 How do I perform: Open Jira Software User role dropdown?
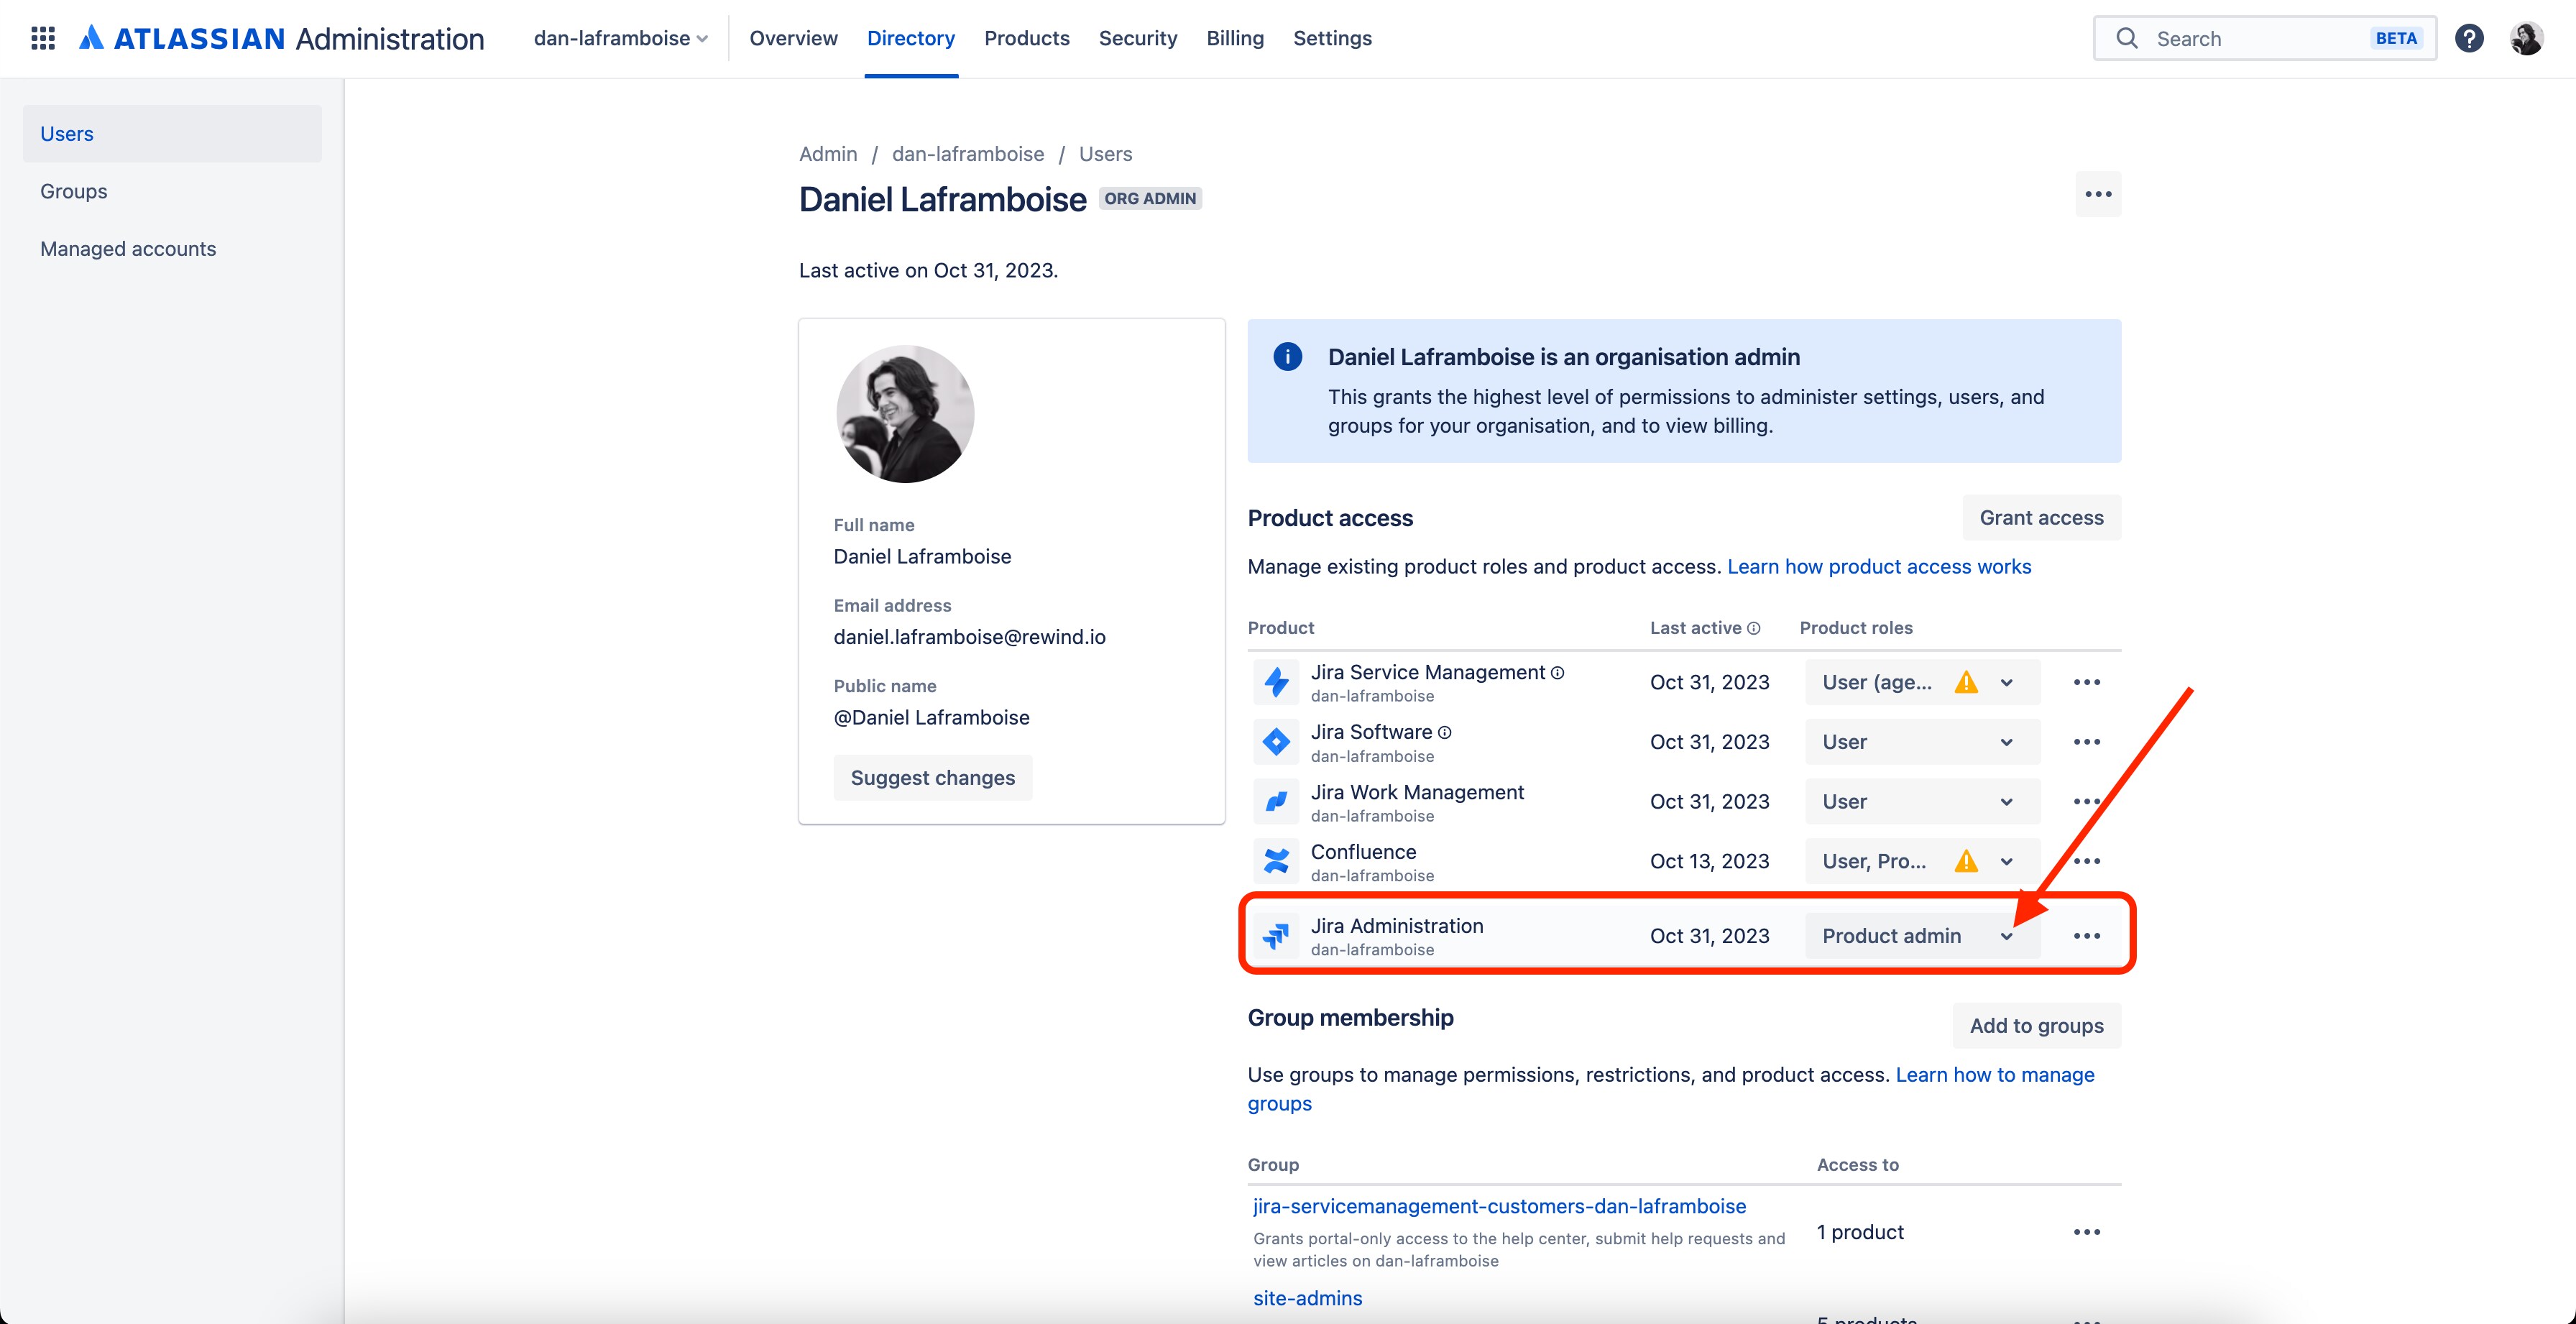[1922, 742]
